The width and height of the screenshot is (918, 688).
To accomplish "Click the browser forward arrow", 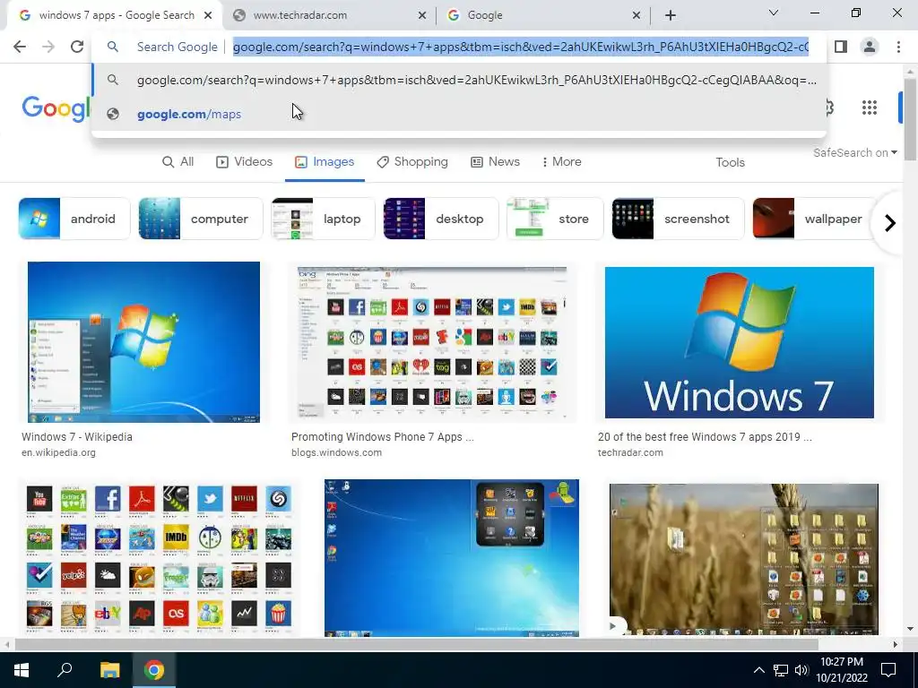I will (48, 47).
